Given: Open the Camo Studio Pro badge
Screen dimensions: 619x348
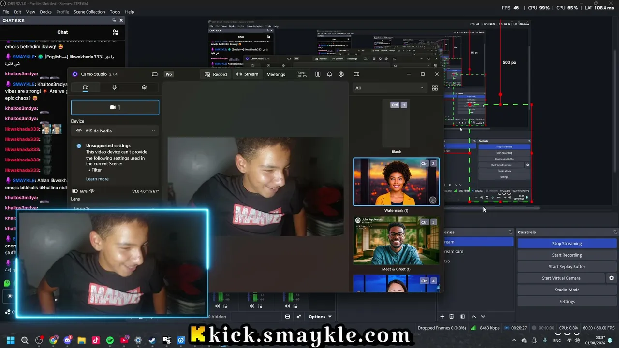Looking at the screenshot, I should pos(169,74).
